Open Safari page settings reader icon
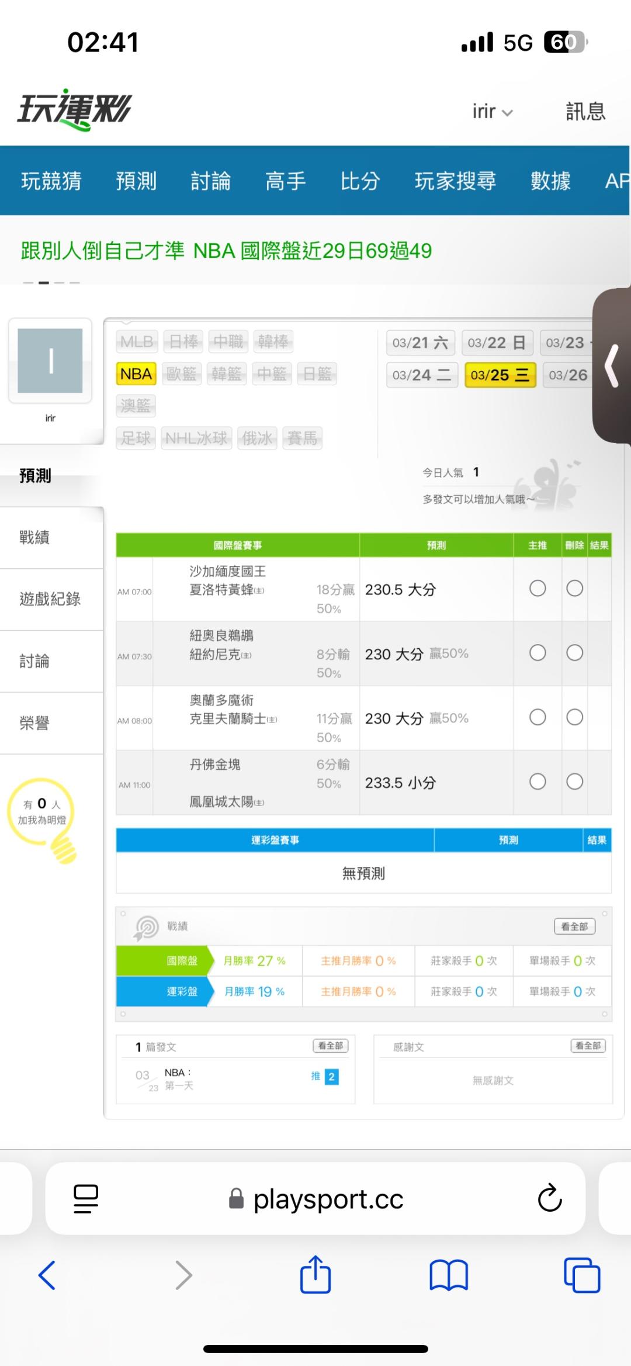The width and height of the screenshot is (631, 1366). point(86,1199)
